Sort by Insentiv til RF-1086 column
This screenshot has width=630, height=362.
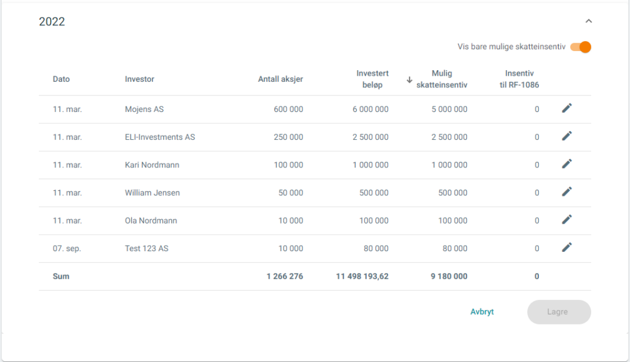[x=519, y=79]
